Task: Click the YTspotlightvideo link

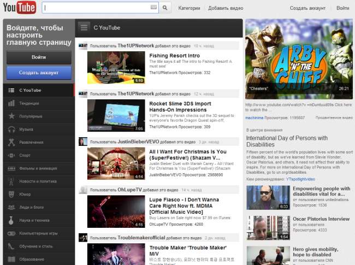Action: click(300, 179)
